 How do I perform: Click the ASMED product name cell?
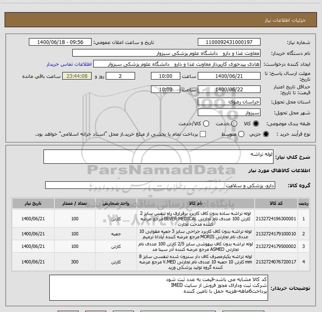pos(196,246)
